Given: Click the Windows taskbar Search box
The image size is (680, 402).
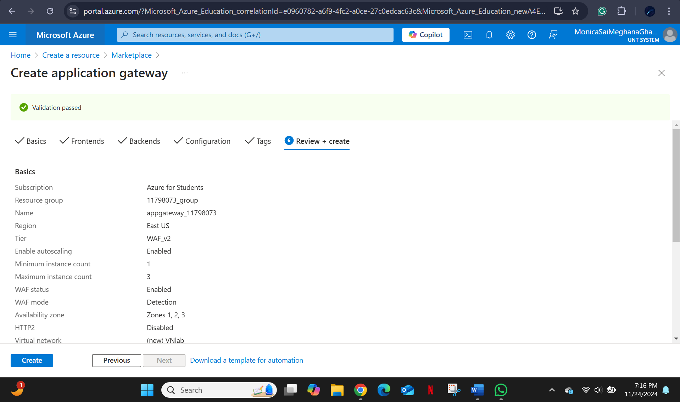Looking at the screenshot, I should point(219,390).
